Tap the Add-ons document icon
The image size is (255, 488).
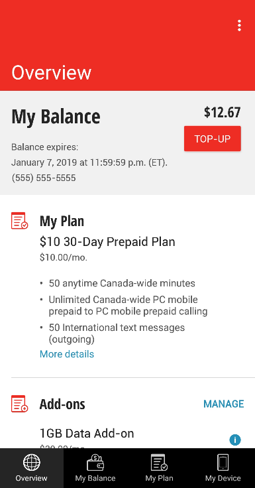click(x=20, y=404)
